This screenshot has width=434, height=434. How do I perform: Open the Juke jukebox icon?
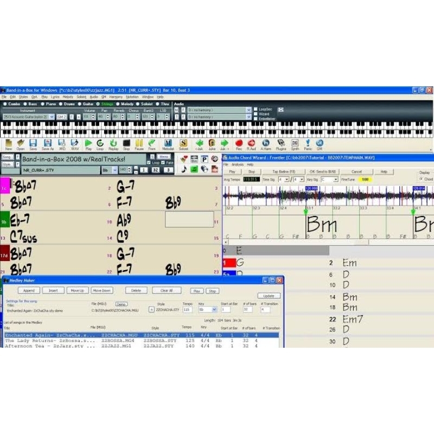[x=212, y=145]
